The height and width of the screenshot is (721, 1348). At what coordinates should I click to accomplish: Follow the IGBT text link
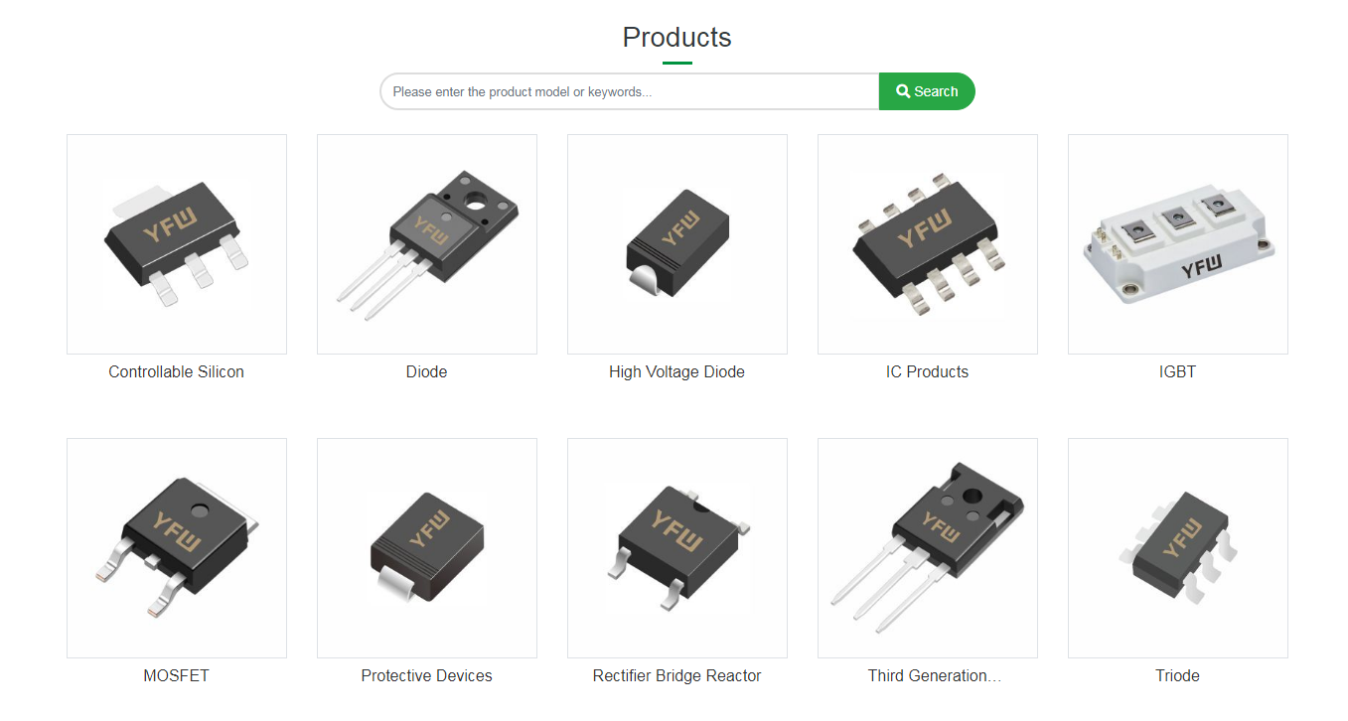click(x=1178, y=372)
